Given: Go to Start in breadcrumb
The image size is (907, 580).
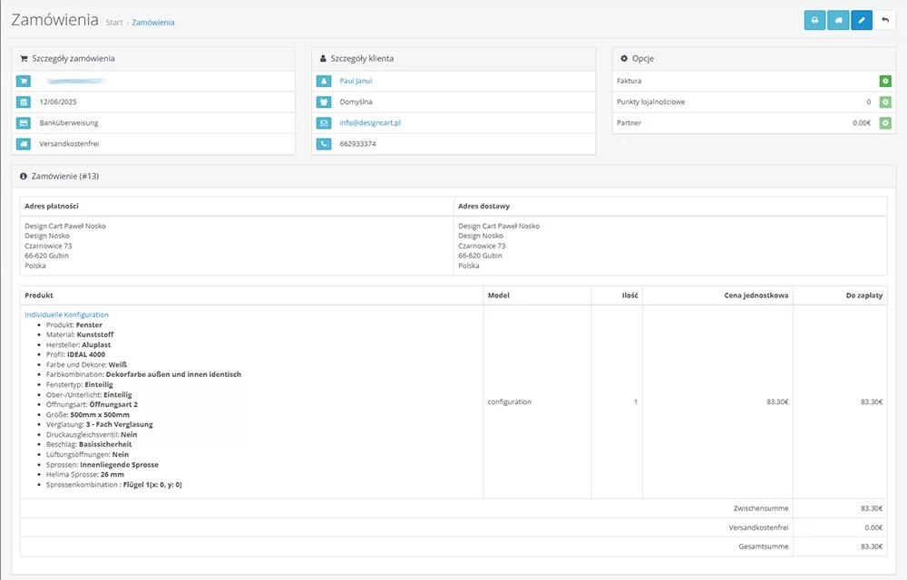Looking at the screenshot, I should (x=113, y=23).
